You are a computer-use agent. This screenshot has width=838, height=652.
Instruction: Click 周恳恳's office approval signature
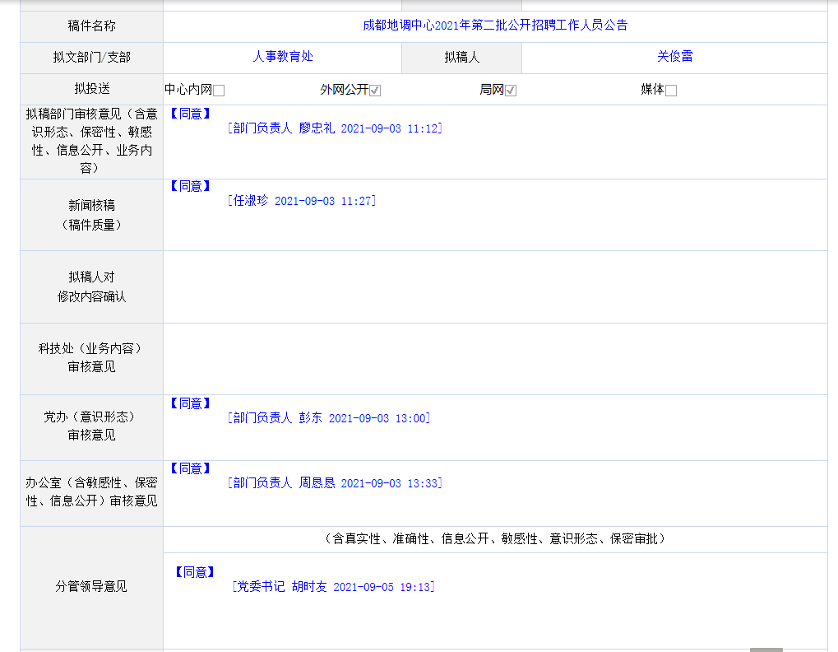pyautogui.click(x=335, y=483)
